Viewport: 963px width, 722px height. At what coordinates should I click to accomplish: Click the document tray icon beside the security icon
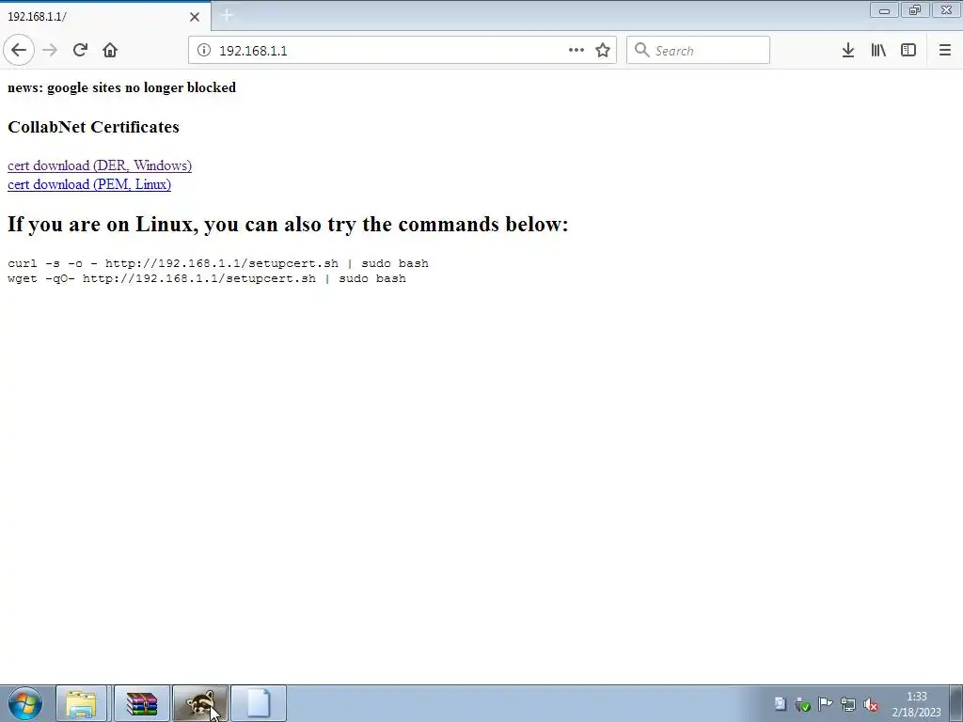(780, 703)
